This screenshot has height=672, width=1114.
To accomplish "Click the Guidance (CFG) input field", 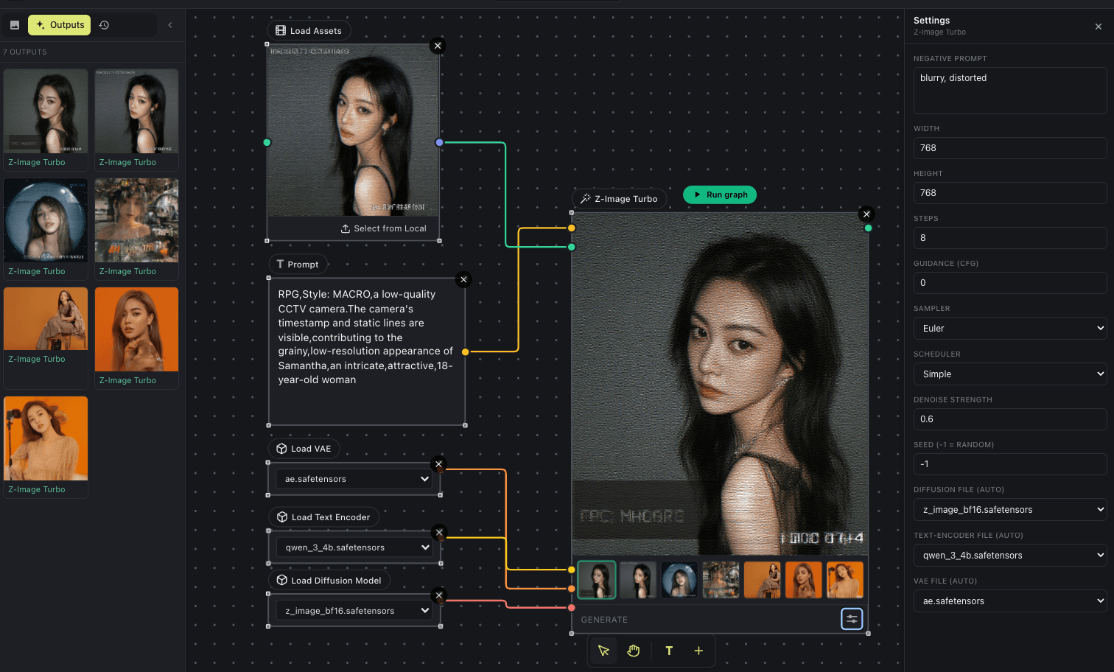I will tap(1010, 283).
